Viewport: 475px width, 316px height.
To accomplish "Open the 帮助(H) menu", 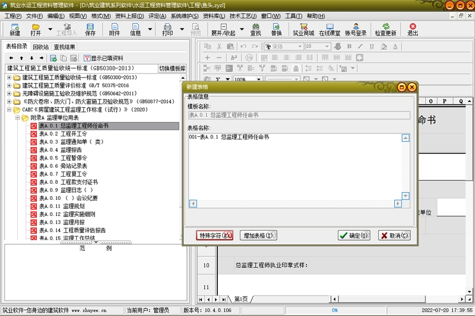I will pyautogui.click(x=316, y=16).
